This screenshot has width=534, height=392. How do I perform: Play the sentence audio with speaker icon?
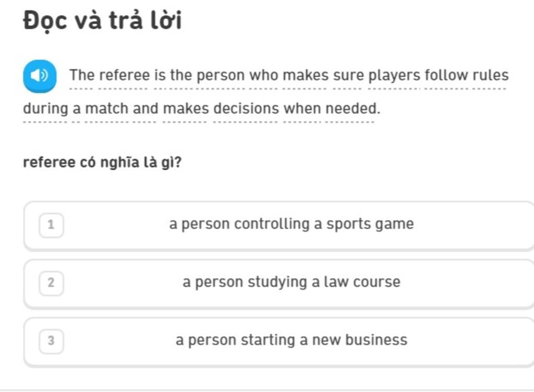(39, 76)
